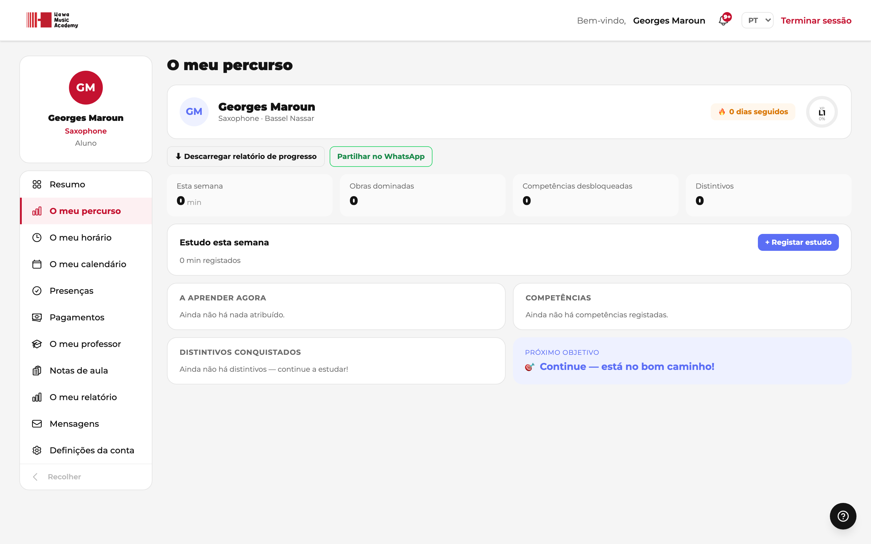Click the red 'Saxophone' label in sidebar

(x=86, y=131)
